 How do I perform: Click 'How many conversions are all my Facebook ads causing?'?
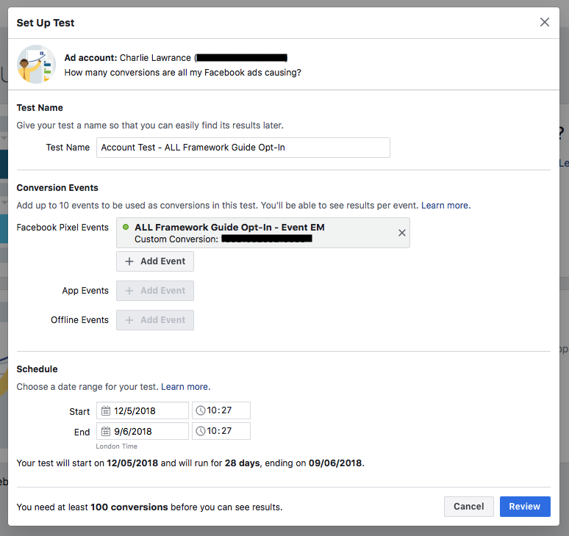tap(183, 73)
